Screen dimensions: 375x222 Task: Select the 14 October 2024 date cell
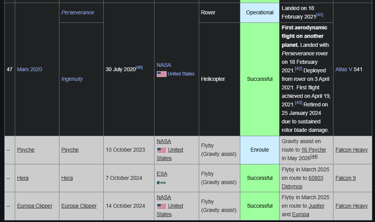coord(128,206)
